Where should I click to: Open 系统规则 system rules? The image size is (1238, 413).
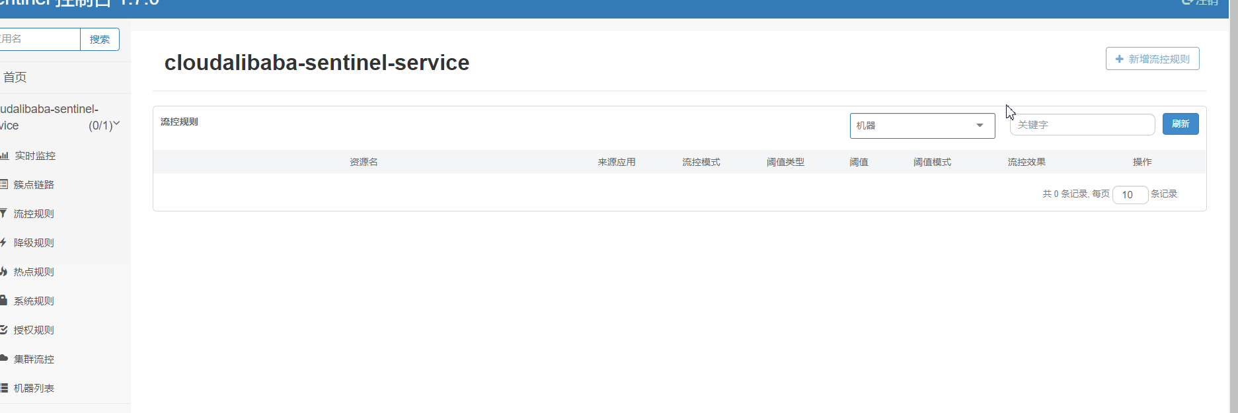click(34, 301)
